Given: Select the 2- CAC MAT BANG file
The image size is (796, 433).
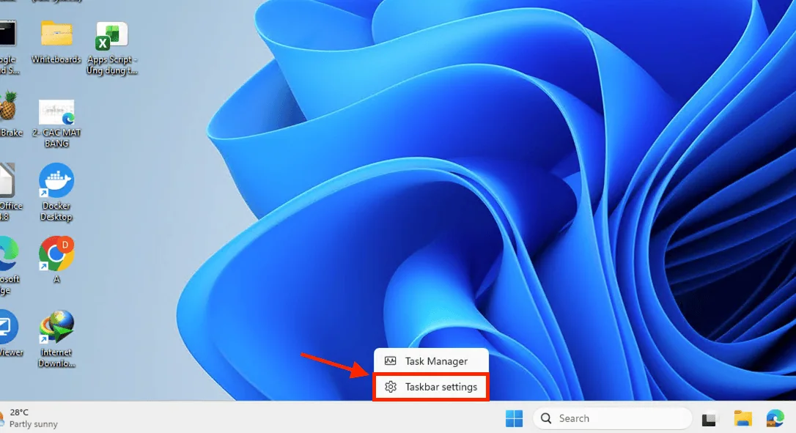Looking at the screenshot, I should pos(56,112).
